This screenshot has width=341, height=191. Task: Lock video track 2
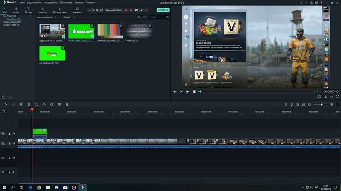[10, 143]
